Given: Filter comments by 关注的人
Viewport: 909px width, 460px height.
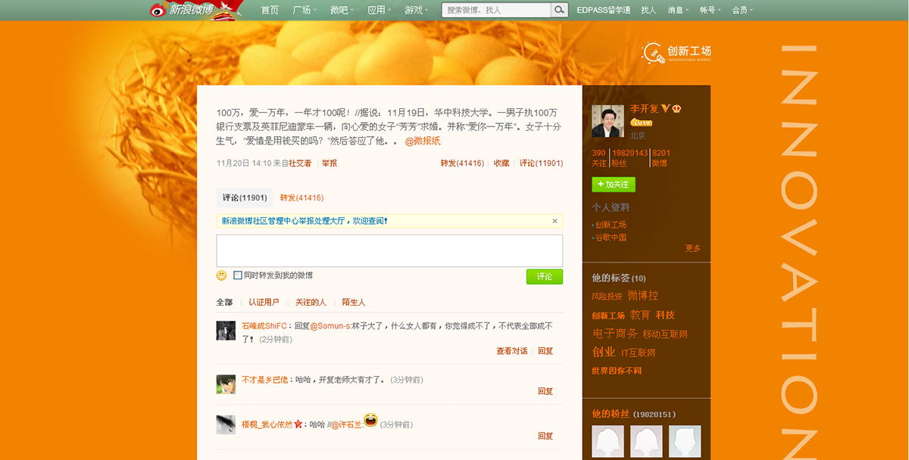Looking at the screenshot, I should coord(311,303).
